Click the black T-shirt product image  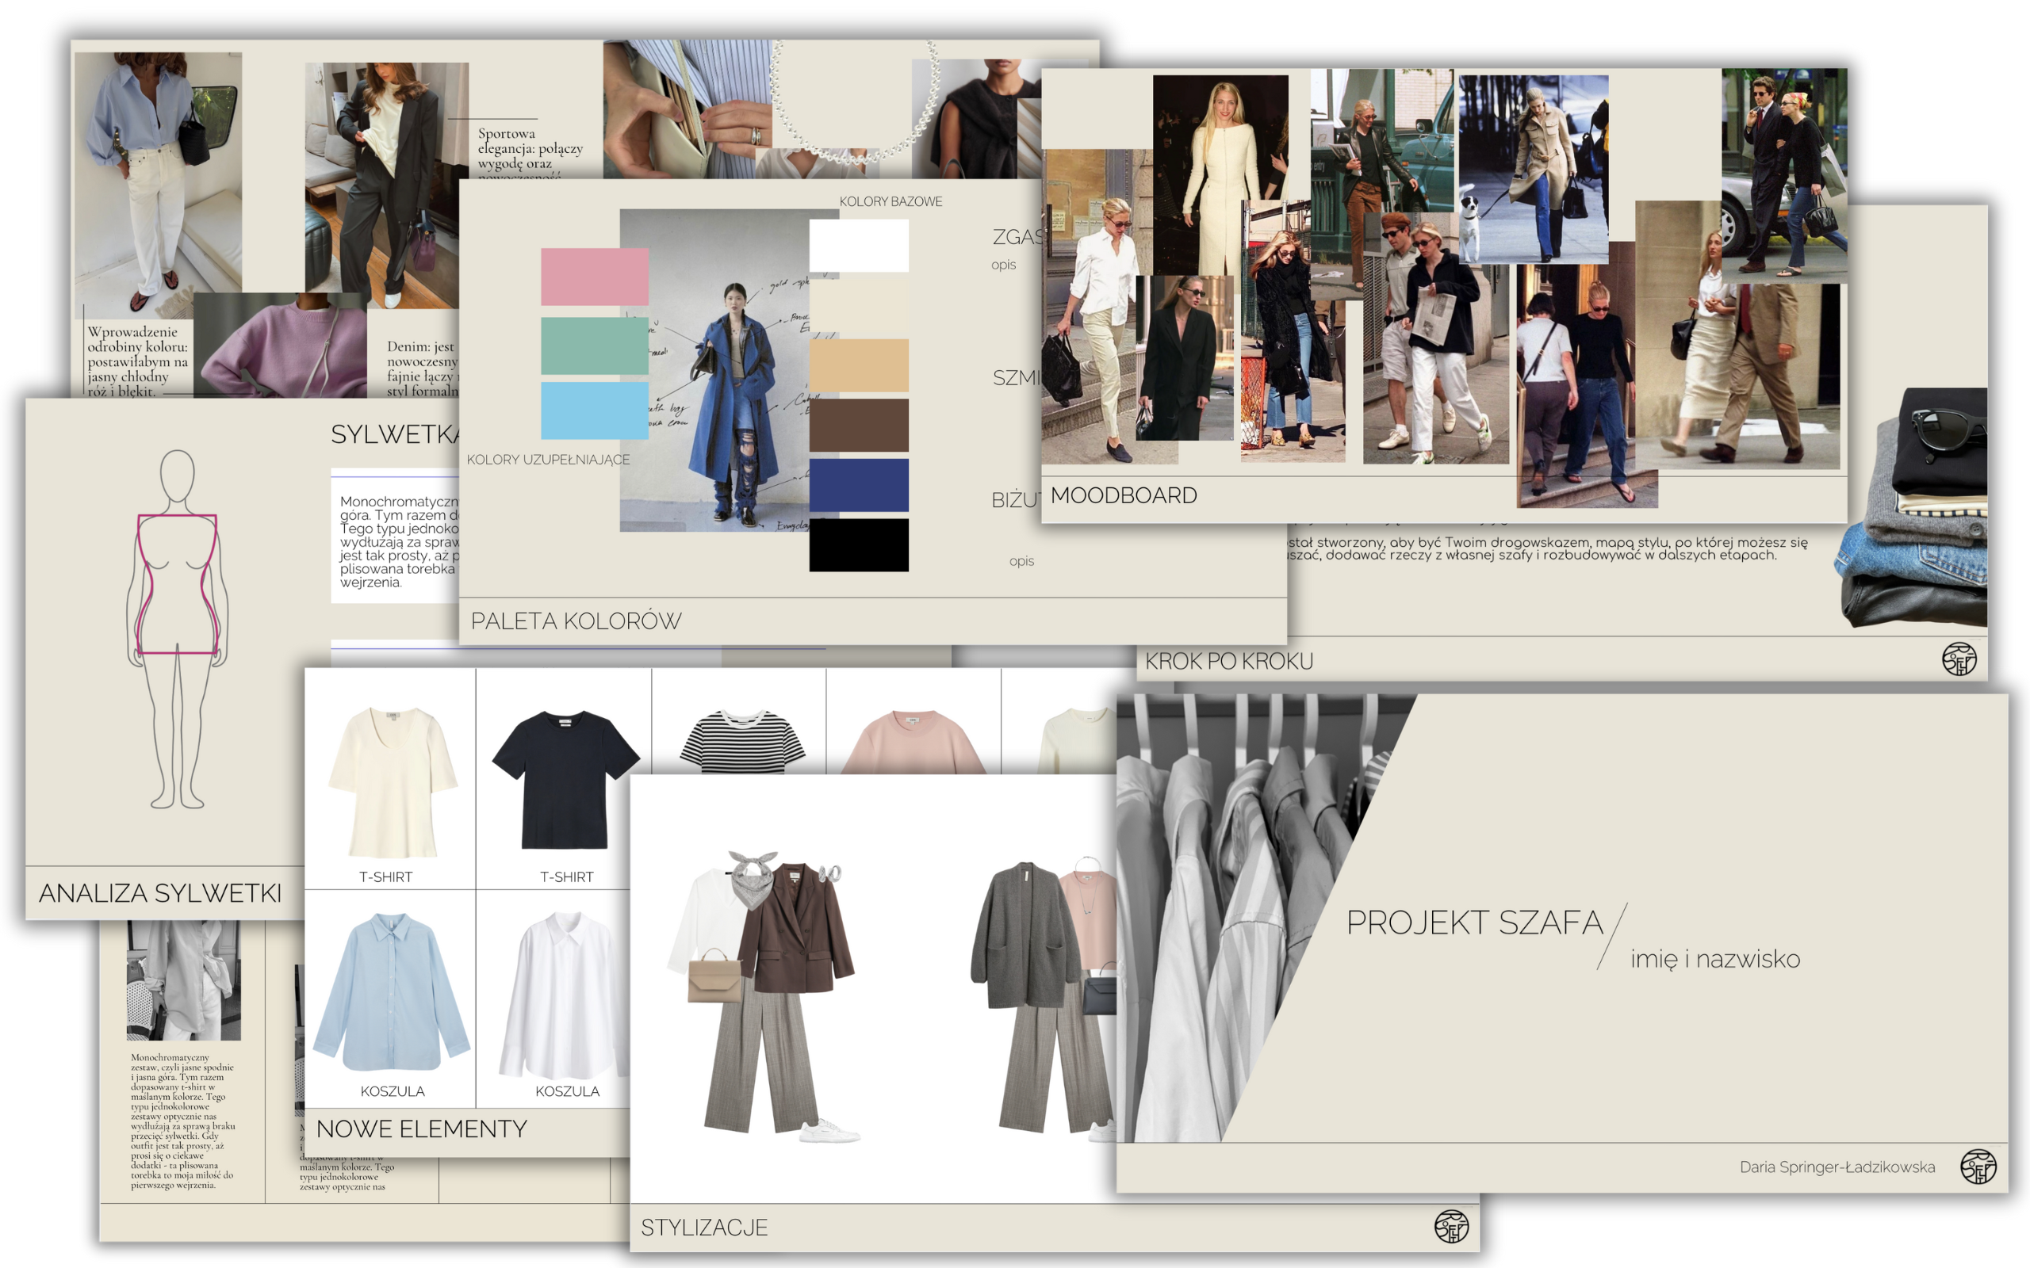565,780
